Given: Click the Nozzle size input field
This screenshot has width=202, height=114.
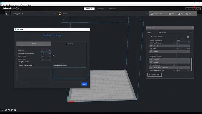Looking at the screenshot, I should [46, 51].
